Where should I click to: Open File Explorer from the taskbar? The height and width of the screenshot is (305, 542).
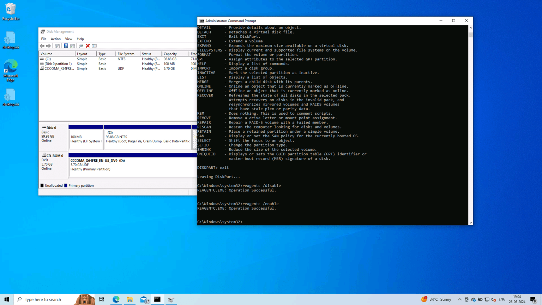click(130, 299)
